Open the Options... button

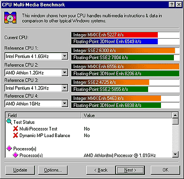(x=53, y=170)
